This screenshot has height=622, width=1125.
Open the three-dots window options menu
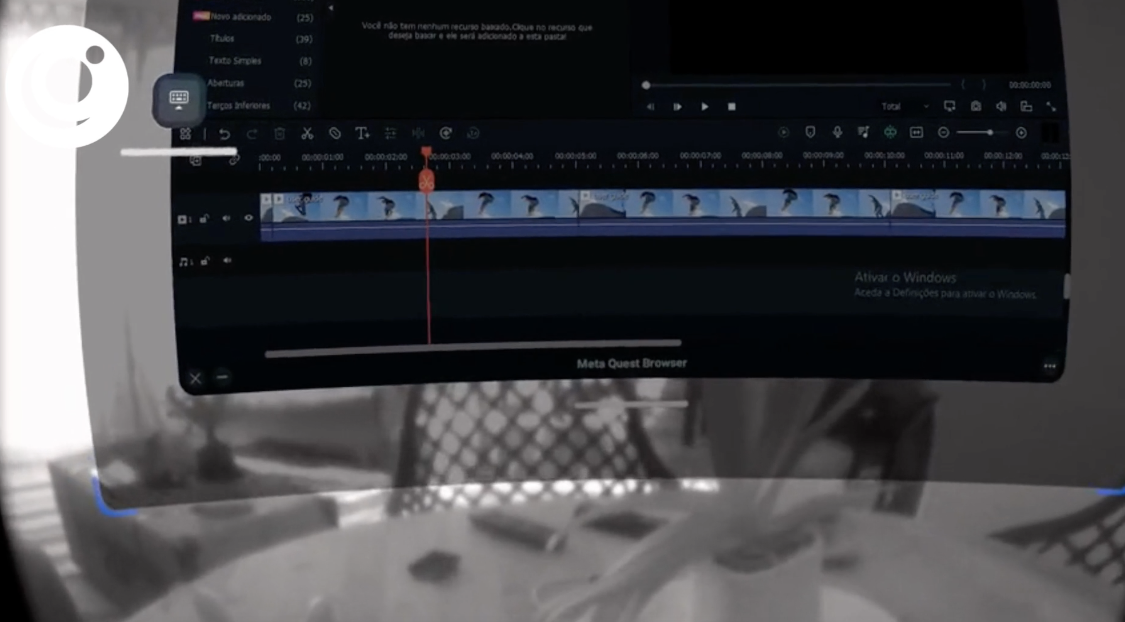click(1049, 366)
